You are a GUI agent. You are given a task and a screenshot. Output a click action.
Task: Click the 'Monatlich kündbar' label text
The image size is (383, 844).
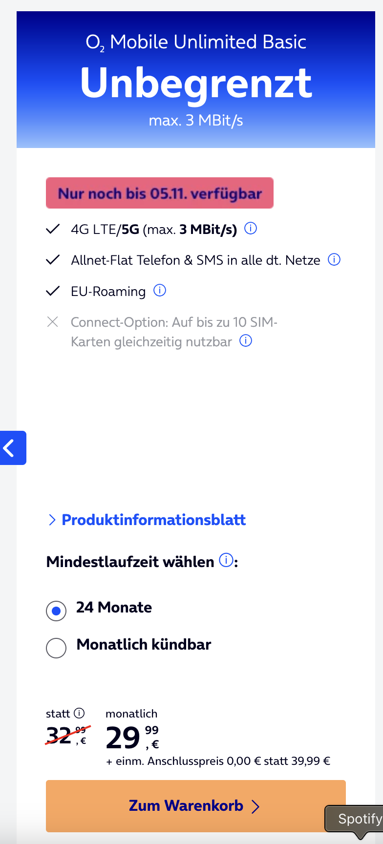[x=144, y=645]
